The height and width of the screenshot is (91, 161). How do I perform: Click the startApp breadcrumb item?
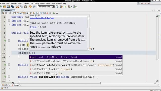coord(16,85)
